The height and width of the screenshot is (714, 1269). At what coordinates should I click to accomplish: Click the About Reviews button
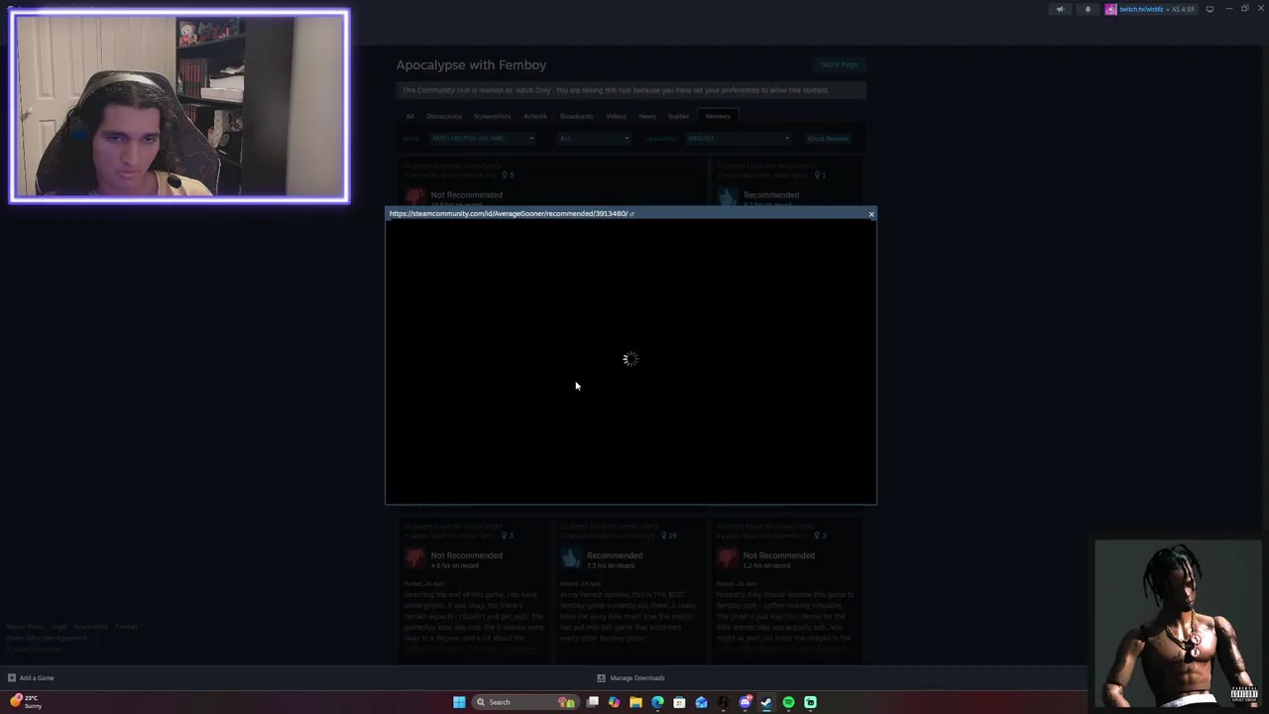pyautogui.click(x=828, y=138)
